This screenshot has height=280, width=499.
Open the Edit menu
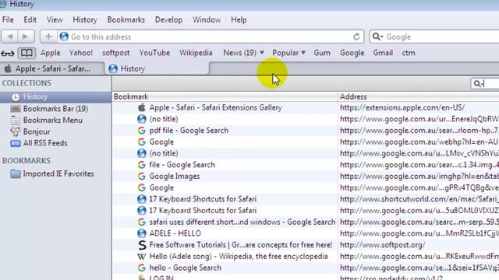point(30,19)
